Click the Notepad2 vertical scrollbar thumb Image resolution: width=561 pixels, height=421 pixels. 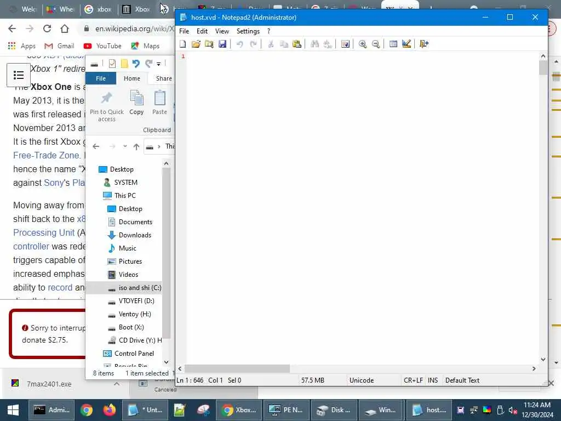543,67
